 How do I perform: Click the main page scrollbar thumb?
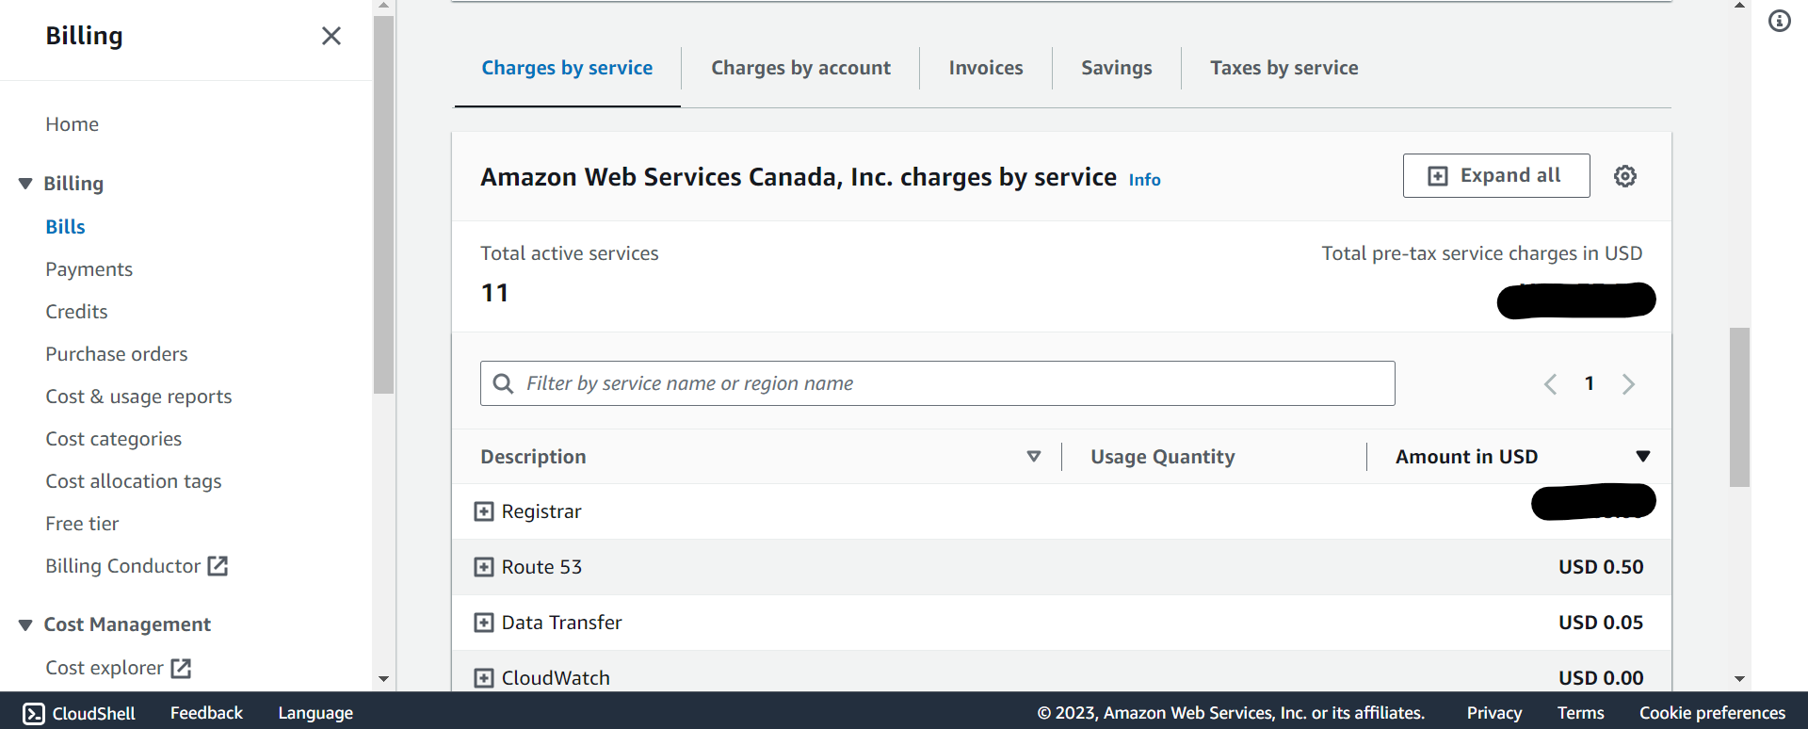click(1739, 407)
